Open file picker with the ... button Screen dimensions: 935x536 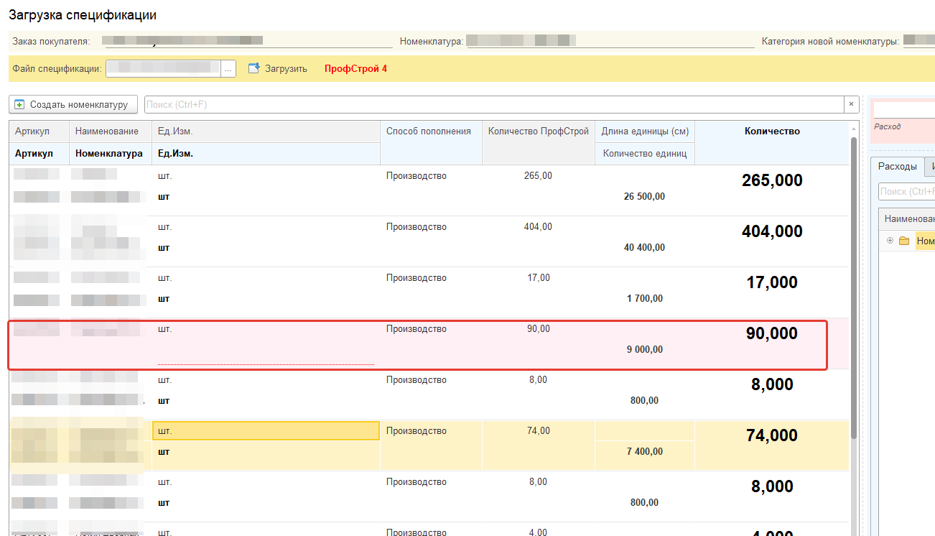228,68
